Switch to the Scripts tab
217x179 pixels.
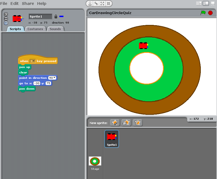[15, 29]
